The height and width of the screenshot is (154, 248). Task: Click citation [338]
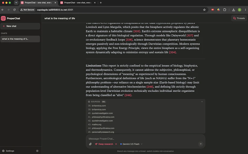pyautogui.click(x=129, y=40)
